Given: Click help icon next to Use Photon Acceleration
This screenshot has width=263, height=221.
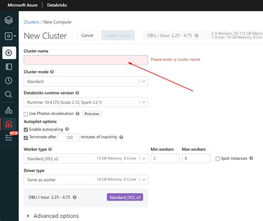Looking at the screenshot, I should [78, 114].
